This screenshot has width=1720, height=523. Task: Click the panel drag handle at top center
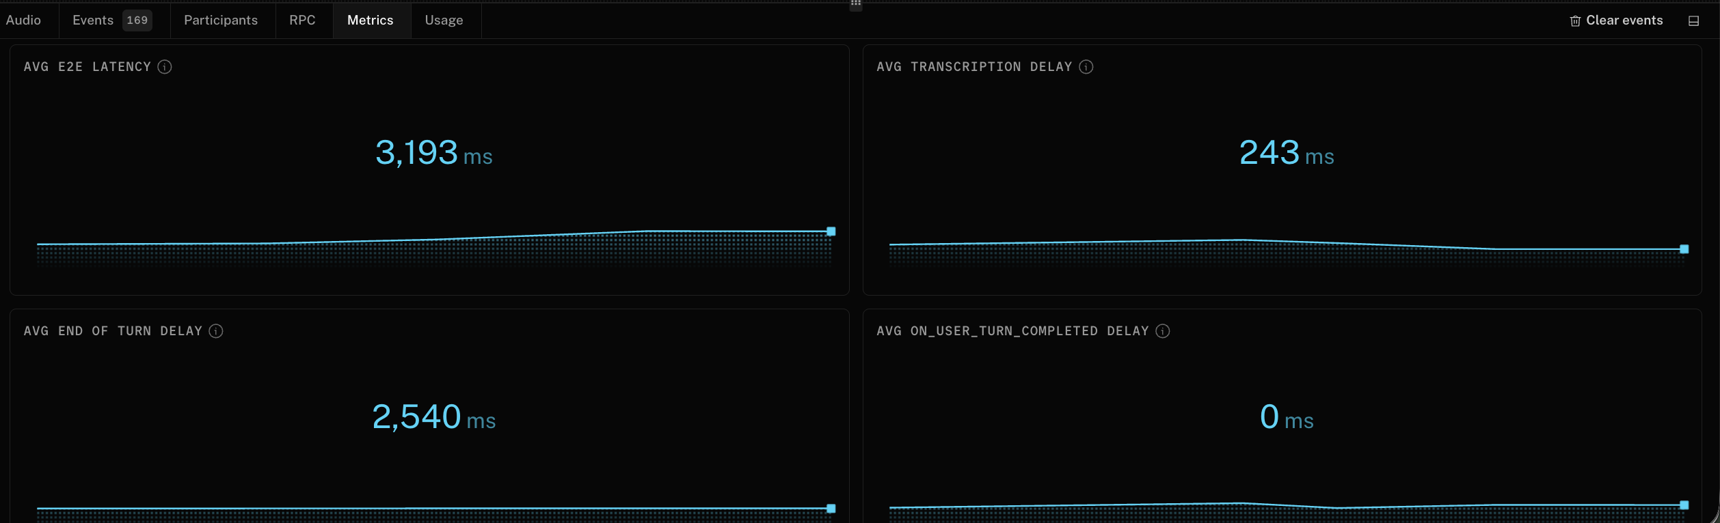coord(856,4)
